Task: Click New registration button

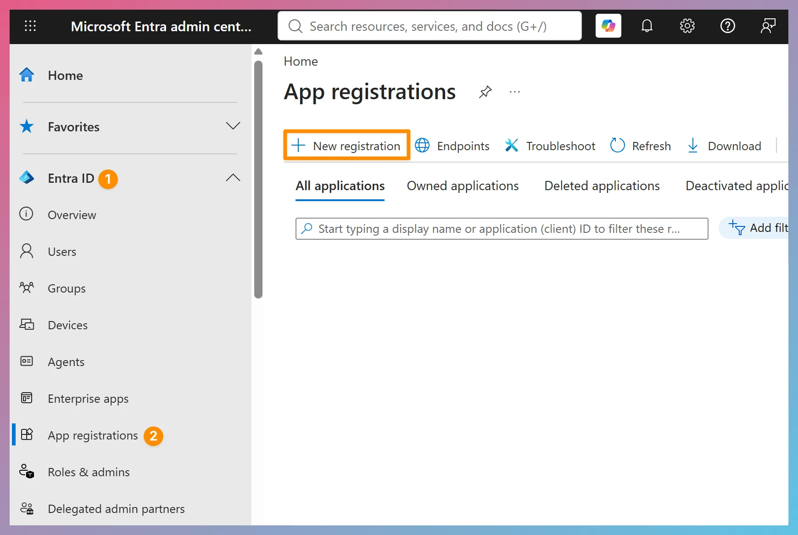Action: click(346, 146)
